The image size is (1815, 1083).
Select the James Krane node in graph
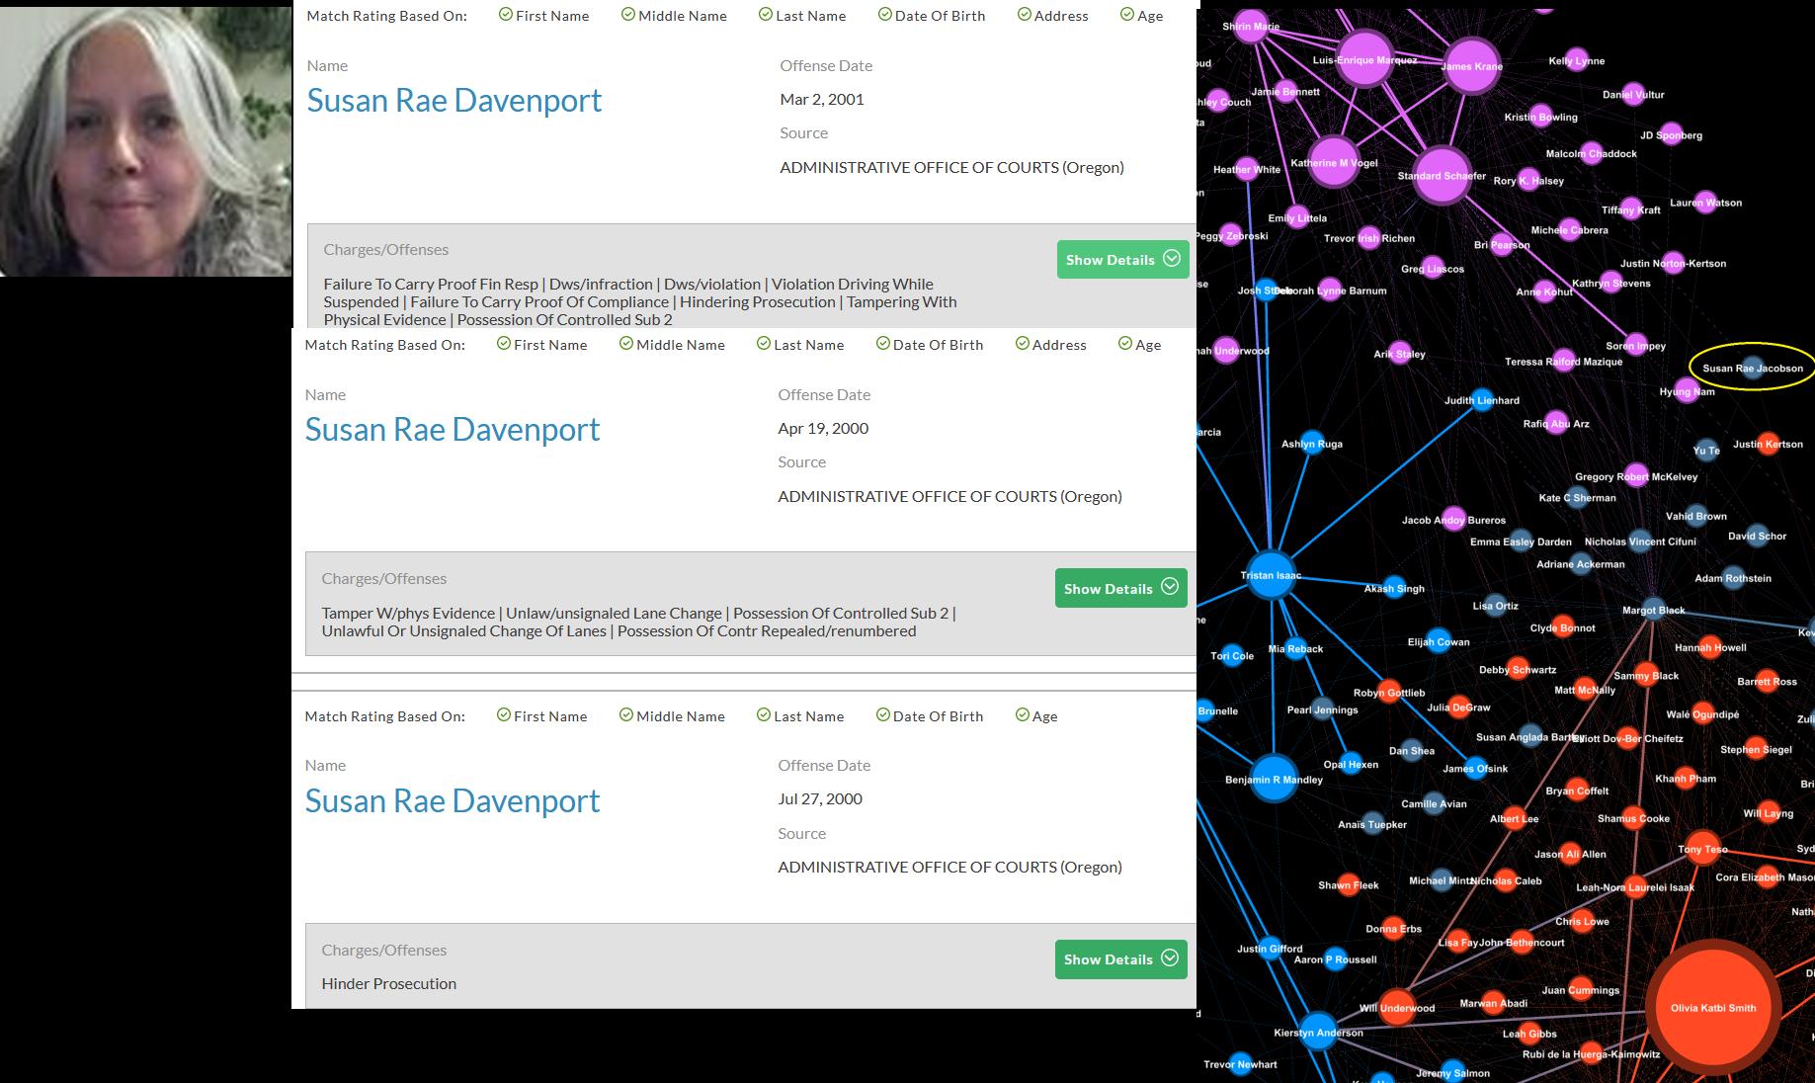(x=1472, y=66)
